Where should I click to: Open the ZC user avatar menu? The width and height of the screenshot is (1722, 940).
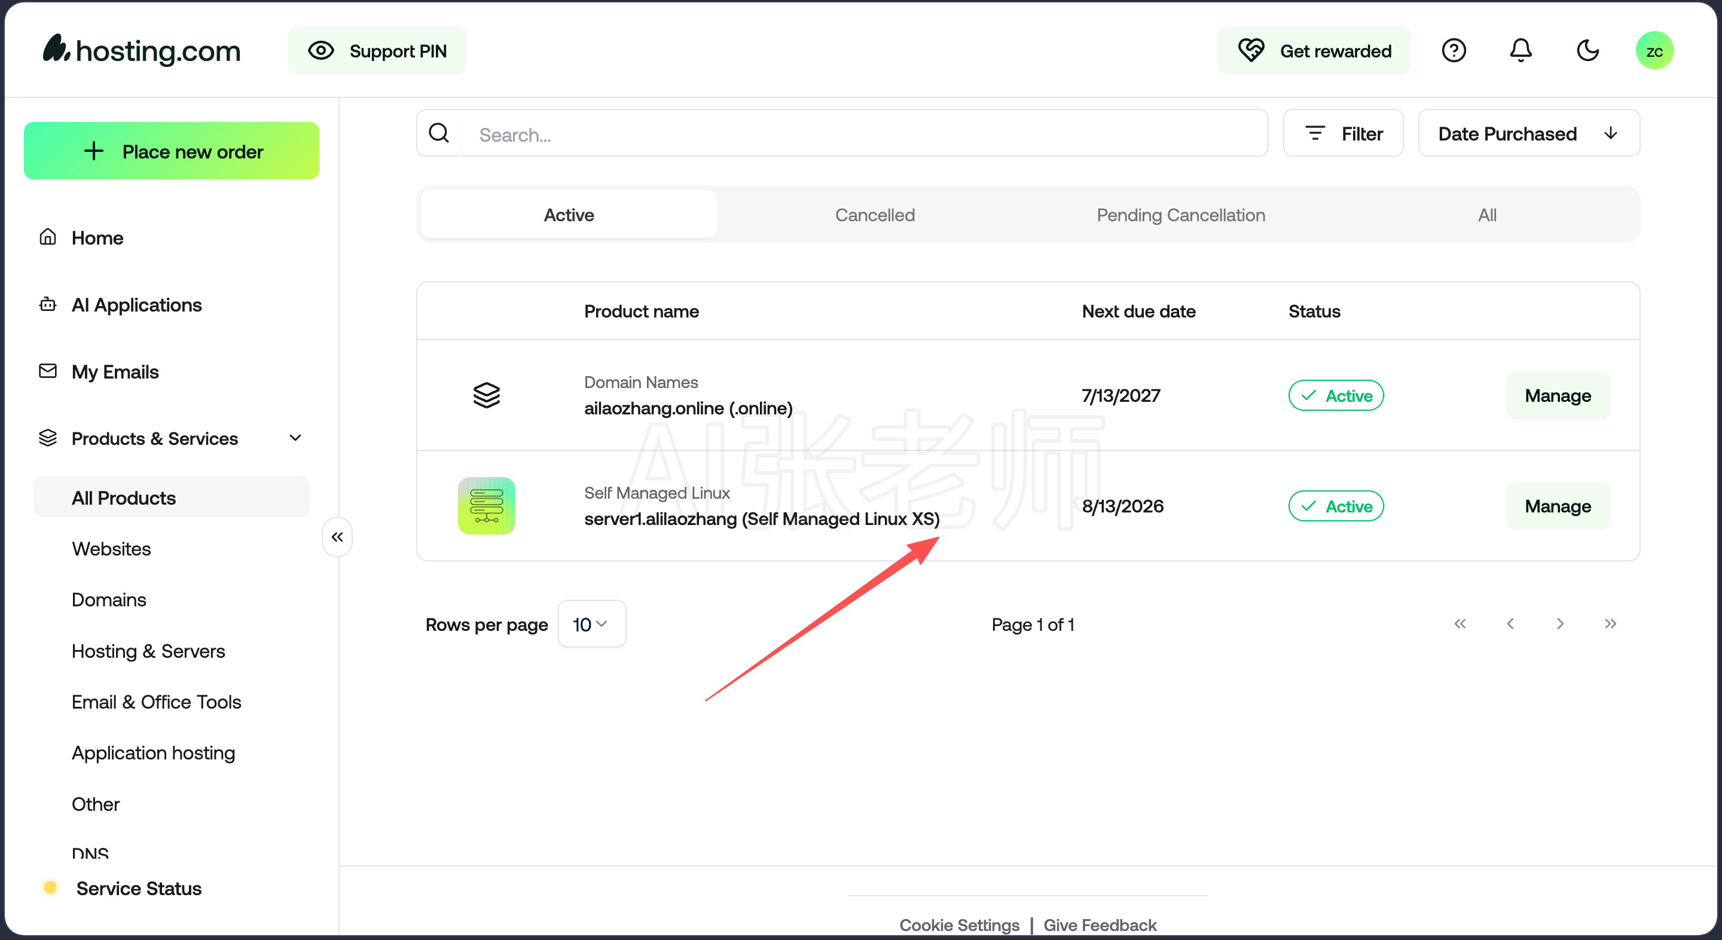[1654, 51]
